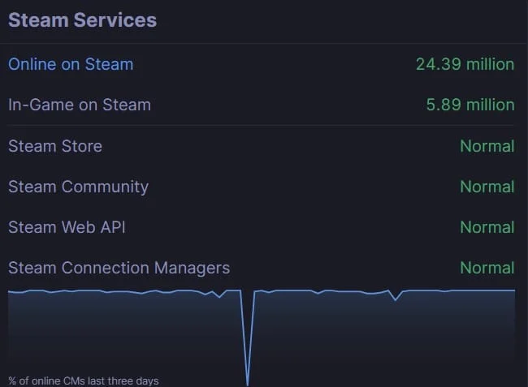Open the Online on Steam link
Viewport: 528px width, 387px height.
(x=71, y=64)
